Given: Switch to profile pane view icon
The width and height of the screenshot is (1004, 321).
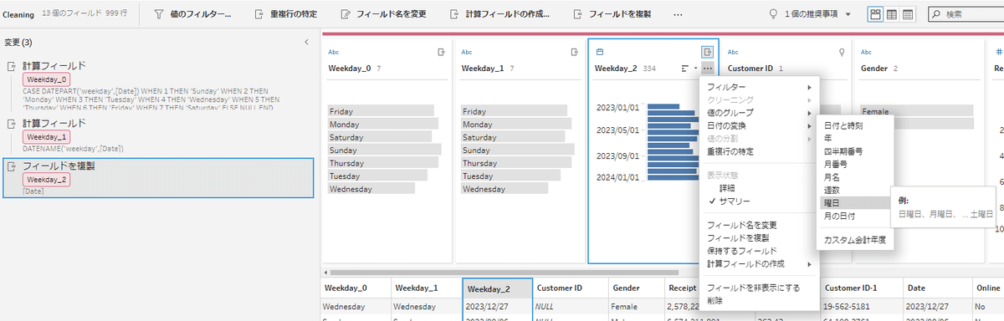Looking at the screenshot, I should [875, 14].
